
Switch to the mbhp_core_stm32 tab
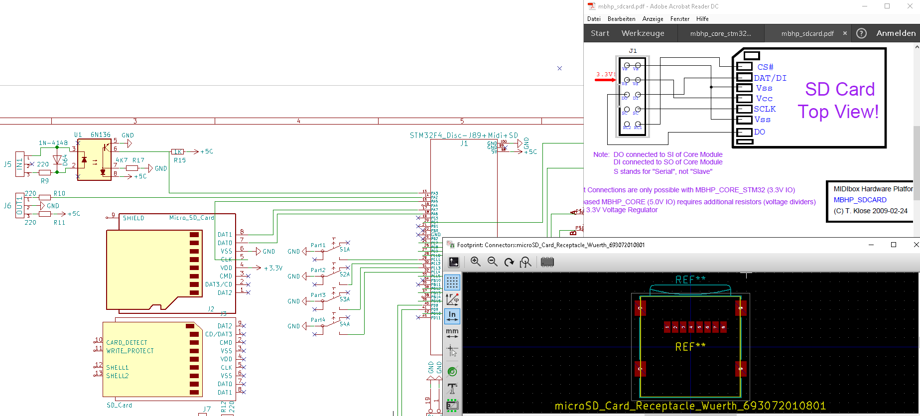coord(720,33)
